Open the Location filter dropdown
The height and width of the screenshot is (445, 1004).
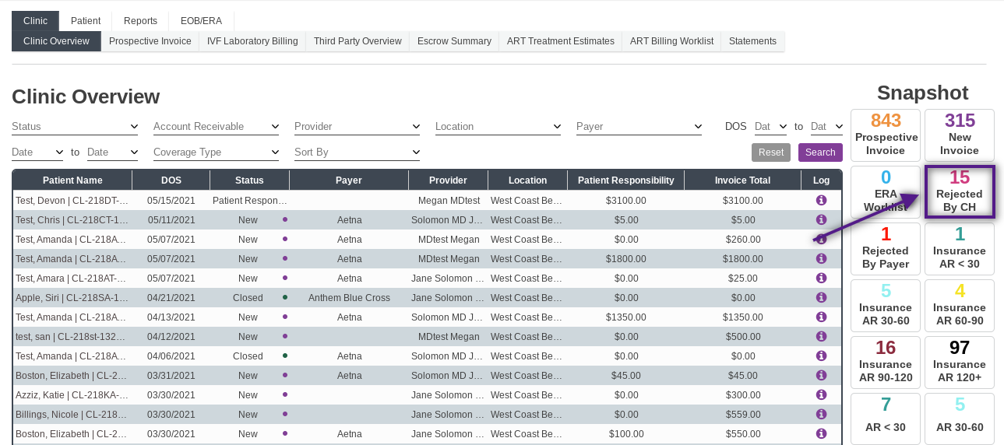tap(498, 127)
